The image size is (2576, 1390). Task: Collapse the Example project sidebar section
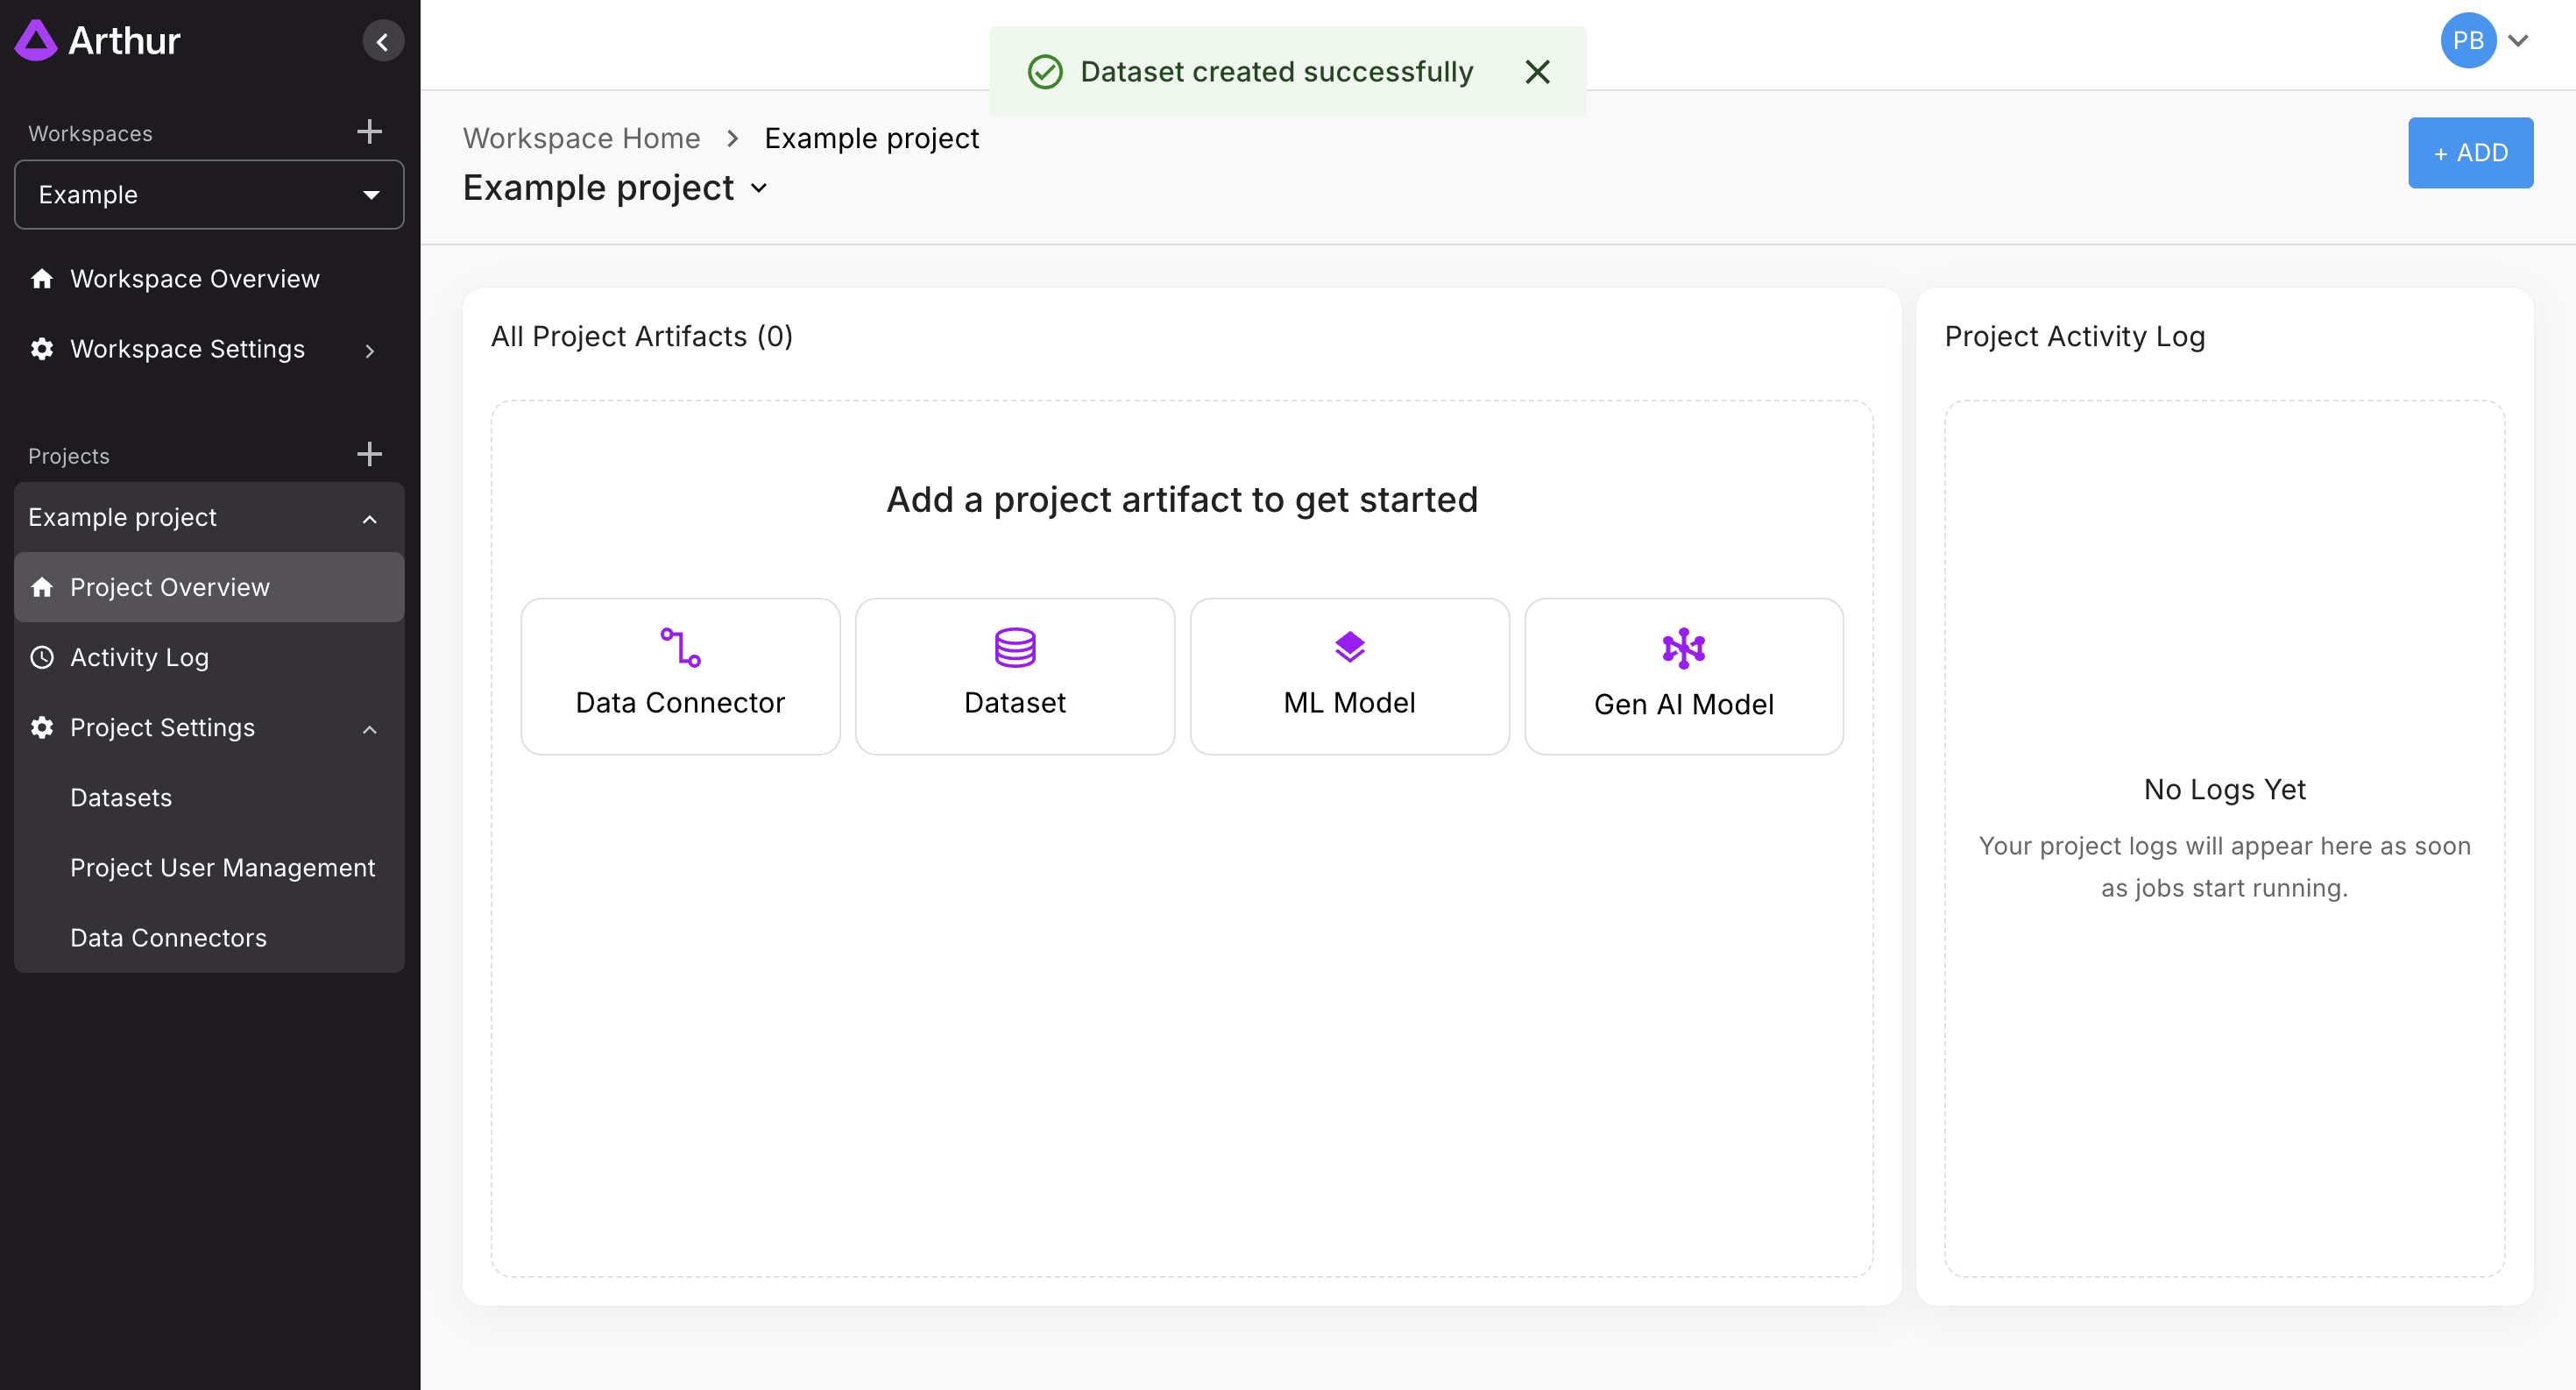[x=369, y=518]
